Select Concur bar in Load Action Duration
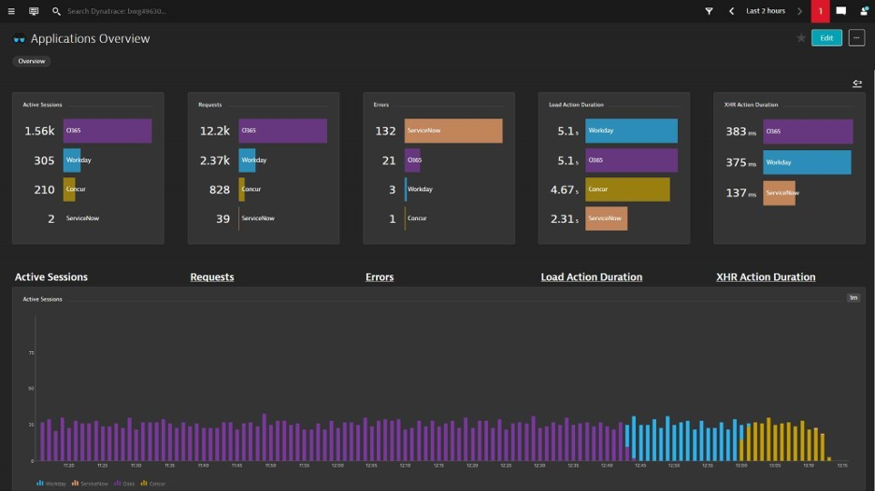The height and width of the screenshot is (491, 875). coord(627,189)
